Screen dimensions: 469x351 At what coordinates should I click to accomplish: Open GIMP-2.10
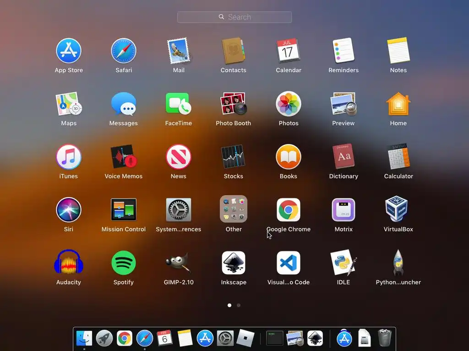click(x=179, y=262)
